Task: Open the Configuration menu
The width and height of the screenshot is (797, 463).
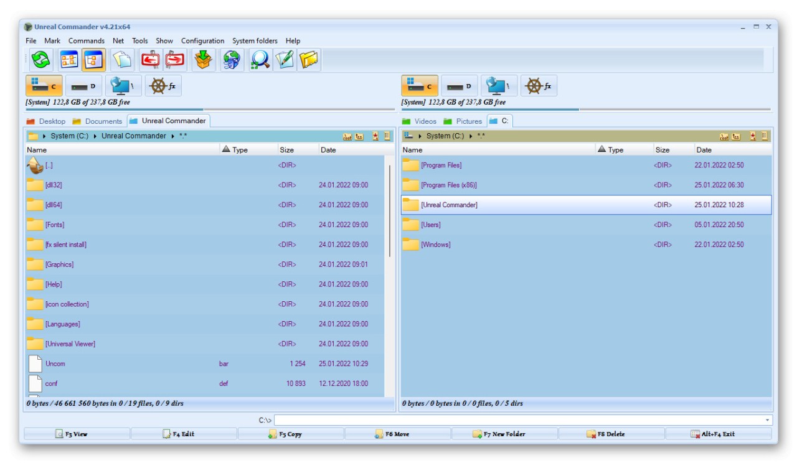Action: (202, 41)
